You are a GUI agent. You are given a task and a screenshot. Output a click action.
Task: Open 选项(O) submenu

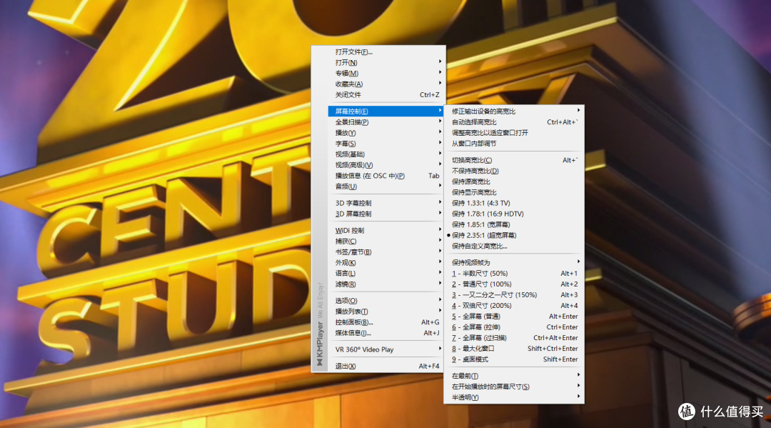click(386, 301)
